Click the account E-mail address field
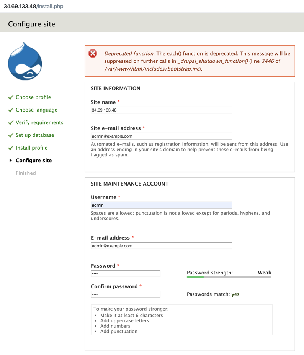The width and height of the screenshot is (304, 355). point(161,246)
